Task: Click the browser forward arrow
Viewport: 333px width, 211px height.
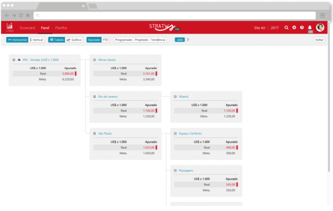Action: 14,16
